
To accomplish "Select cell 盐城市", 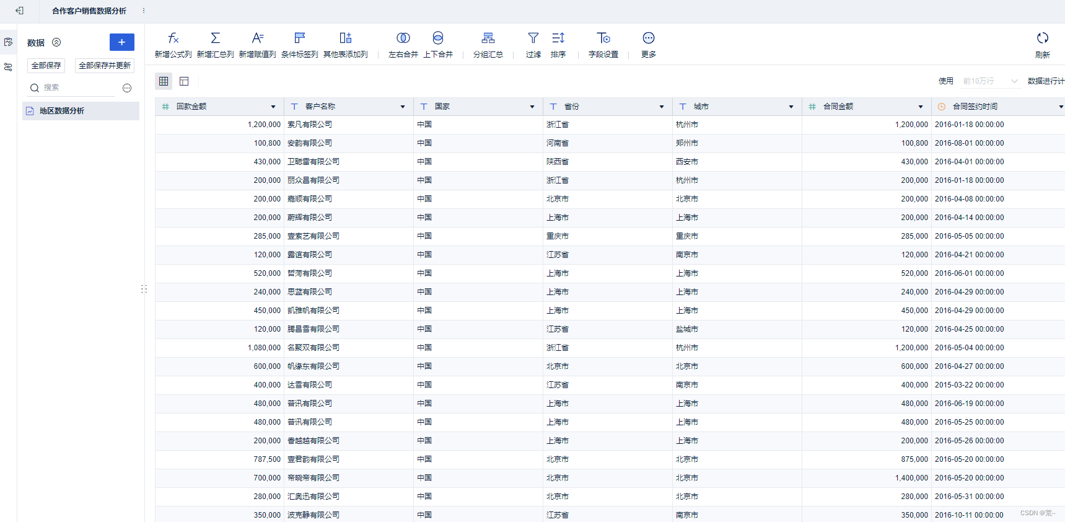I will click(737, 329).
